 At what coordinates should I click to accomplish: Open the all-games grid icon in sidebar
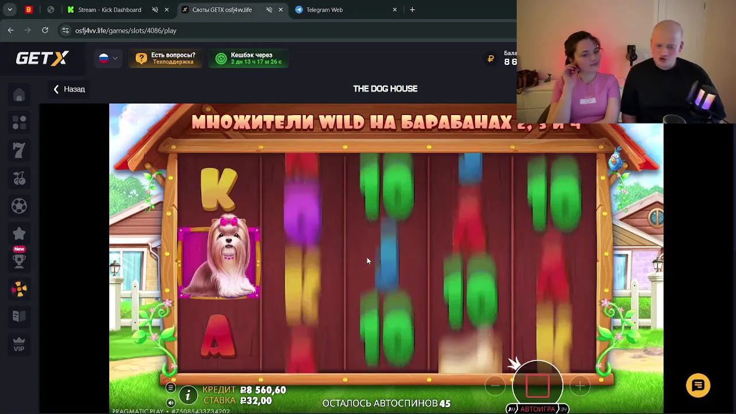coord(19,123)
